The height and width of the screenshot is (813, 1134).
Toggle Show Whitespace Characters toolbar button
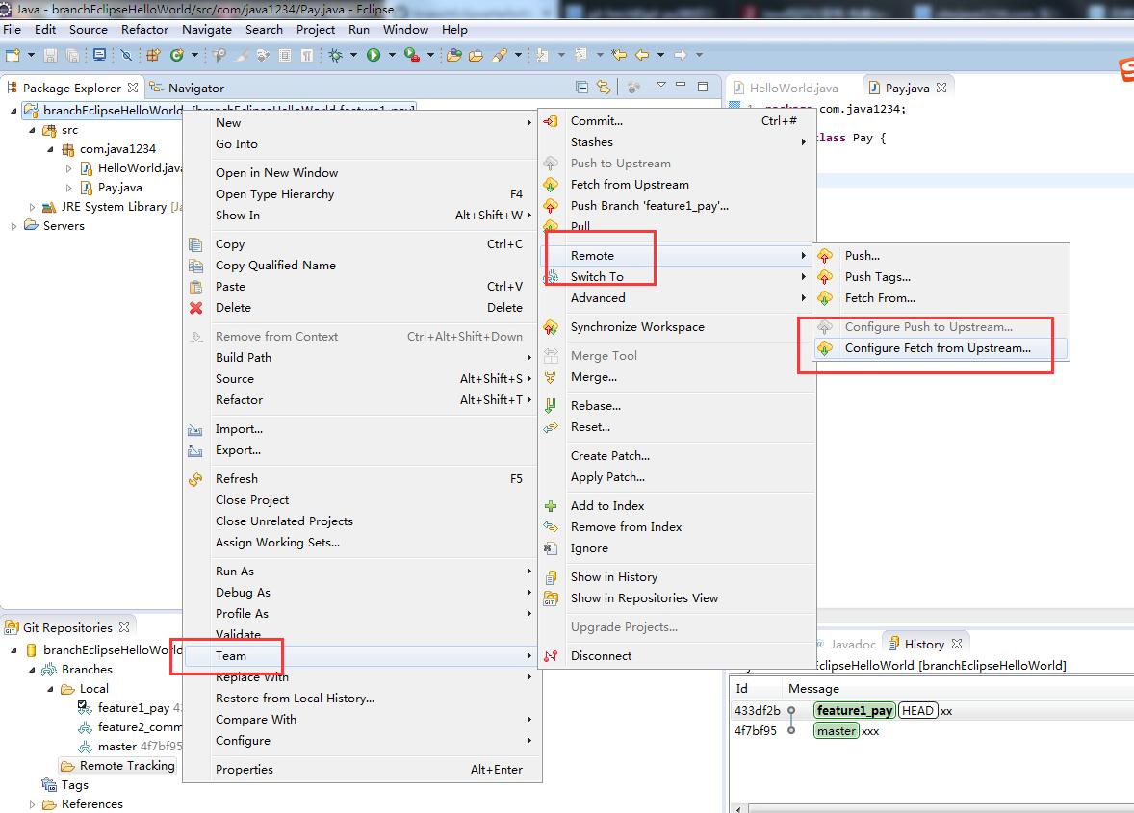pos(307,55)
